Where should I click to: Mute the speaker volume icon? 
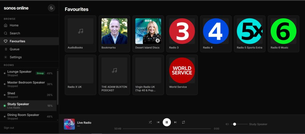[227, 124]
